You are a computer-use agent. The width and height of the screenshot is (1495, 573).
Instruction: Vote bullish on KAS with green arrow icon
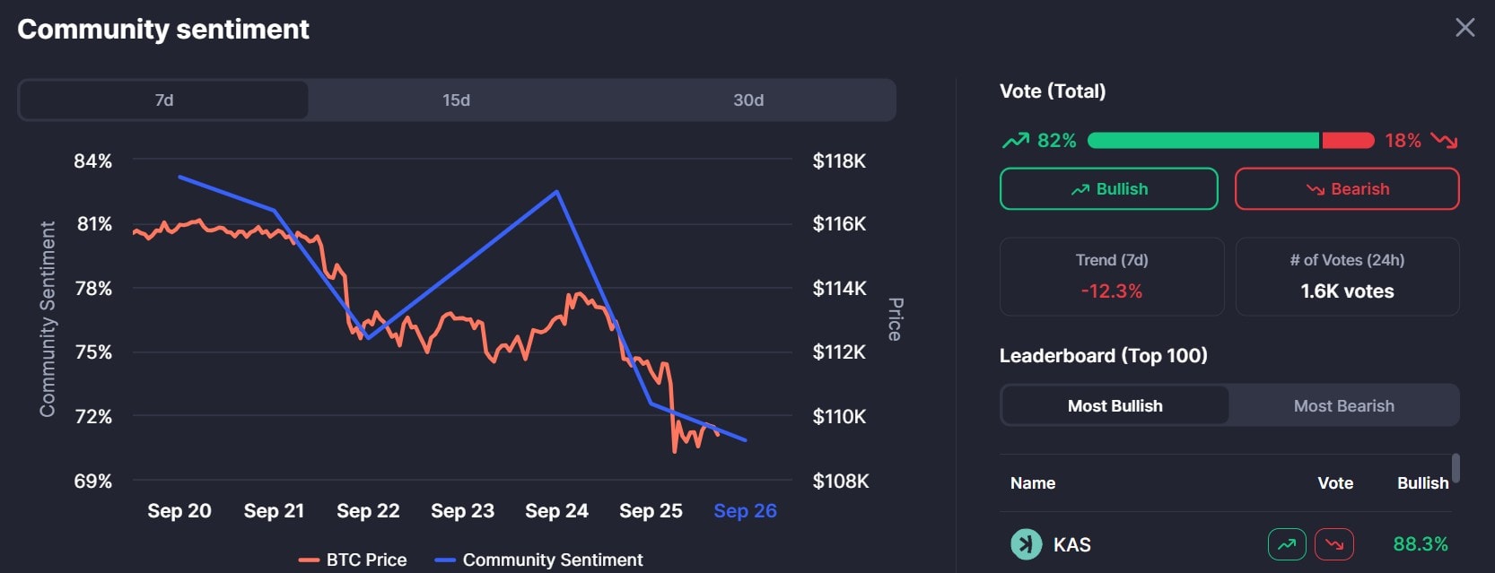coord(1286,544)
